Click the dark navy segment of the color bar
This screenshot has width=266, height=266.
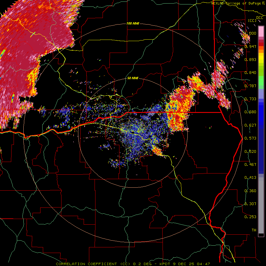(261, 151)
